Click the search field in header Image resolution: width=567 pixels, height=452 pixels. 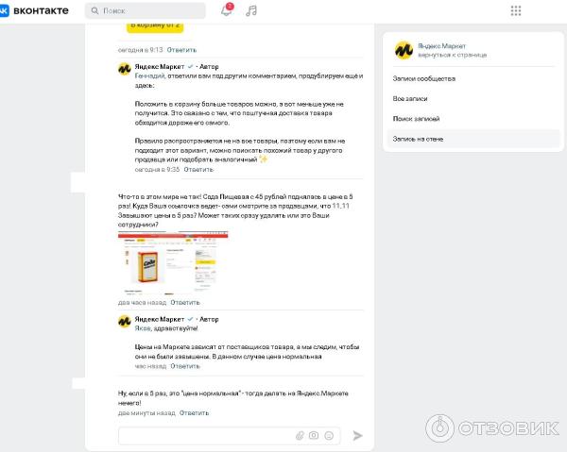[146, 10]
